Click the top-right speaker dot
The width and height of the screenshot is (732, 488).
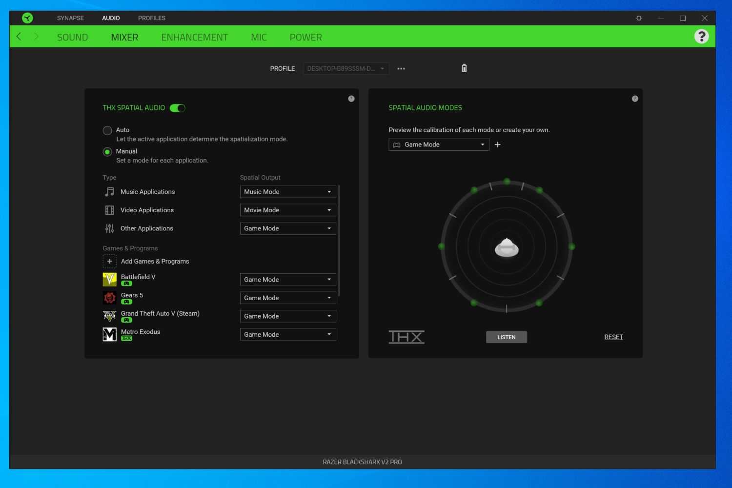[x=539, y=190]
